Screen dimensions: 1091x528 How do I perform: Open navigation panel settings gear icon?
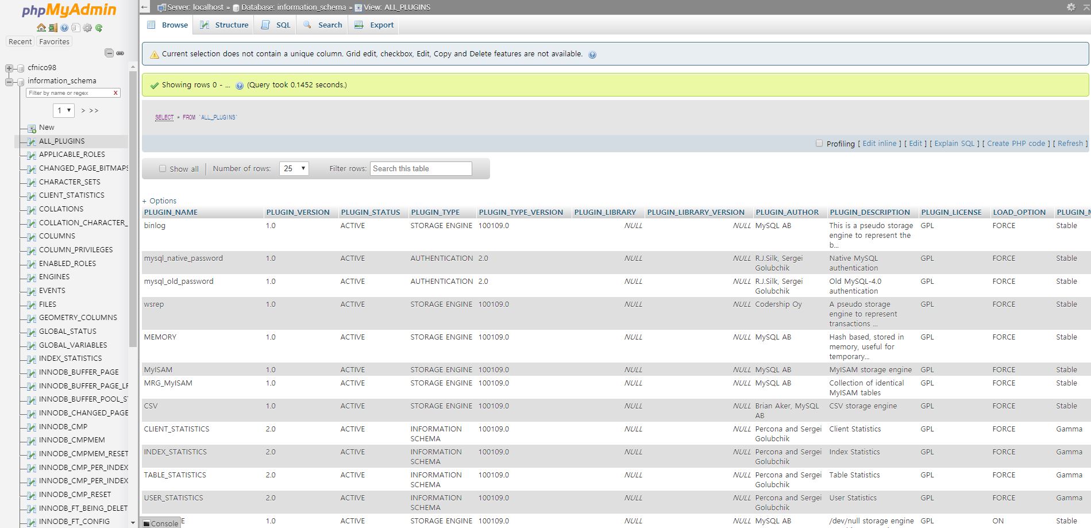[x=87, y=28]
